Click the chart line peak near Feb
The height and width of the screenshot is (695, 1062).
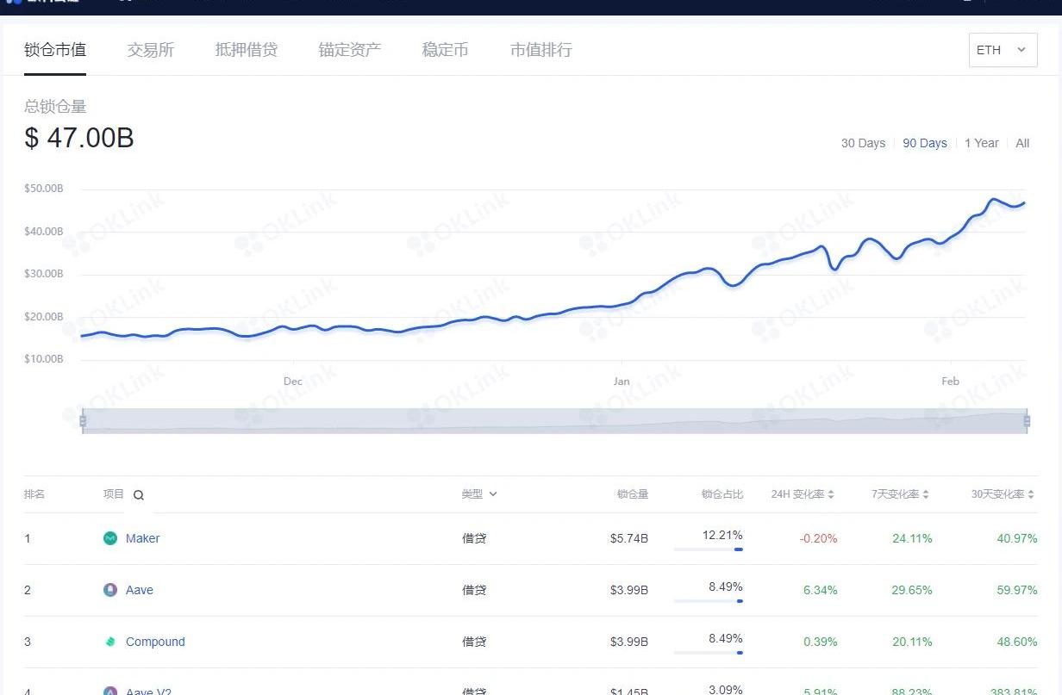pos(993,199)
